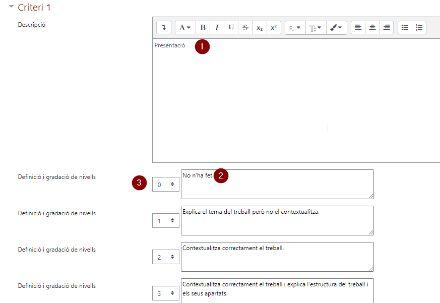
Task: Open the grade selector showing 1
Action: [165, 221]
